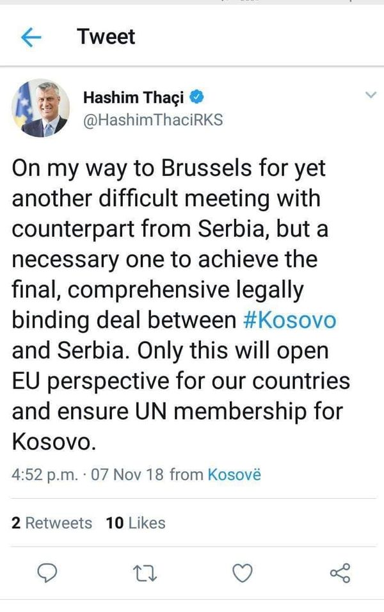Screen dimensions: 384x612
Task: Retweet using the retweet arrows icon
Action: pyautogui.click(x=145, y=574)
